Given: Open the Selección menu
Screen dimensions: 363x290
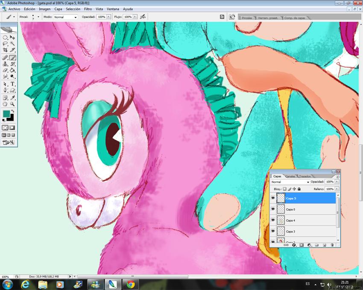Looking at the screenshot, I should click(x=73, y=9).
